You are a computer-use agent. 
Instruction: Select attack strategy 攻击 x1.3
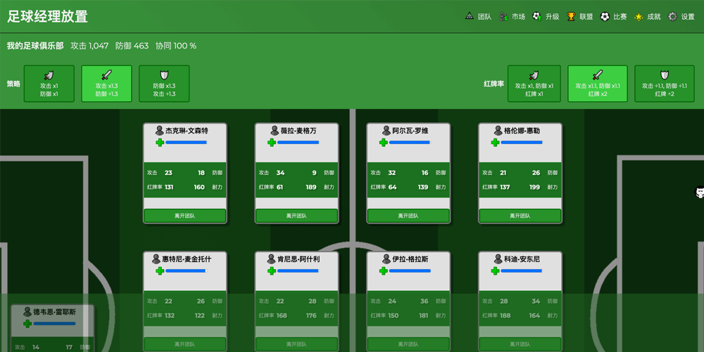coord(106,84)
